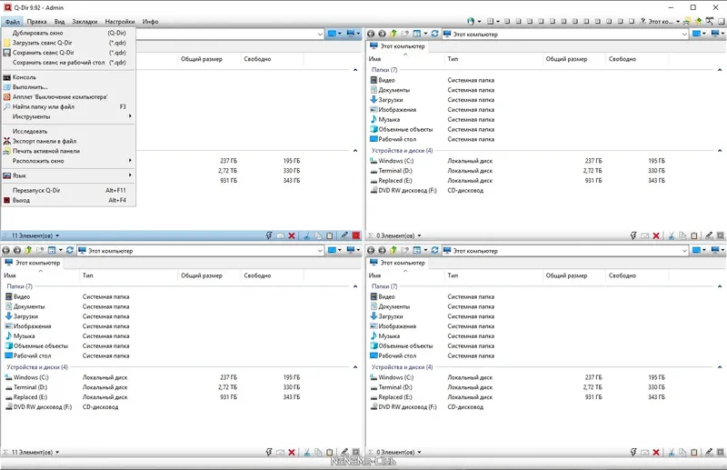The height and width of the screenshot is (470, 727).
Task: Open Этот ко... dropdown in main toolbar
Action: point(677,21)
